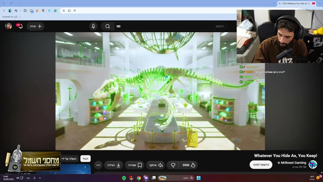Viewport: 323px width, 182px height.
Task: Like the video with thumbs up
Action: point(189,165)
